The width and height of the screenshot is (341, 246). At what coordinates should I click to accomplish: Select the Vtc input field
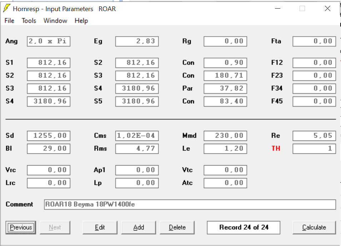click(225, 170)
